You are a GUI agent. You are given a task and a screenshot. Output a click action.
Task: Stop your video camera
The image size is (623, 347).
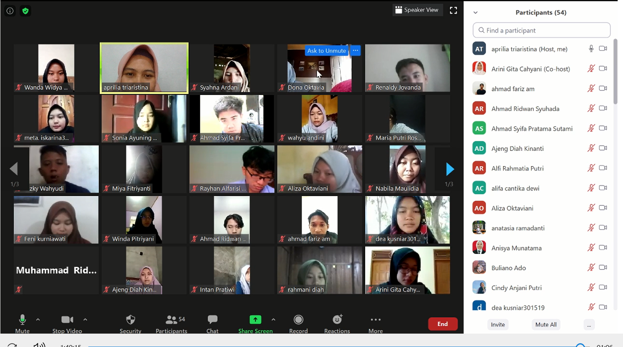tap(67, 323)
